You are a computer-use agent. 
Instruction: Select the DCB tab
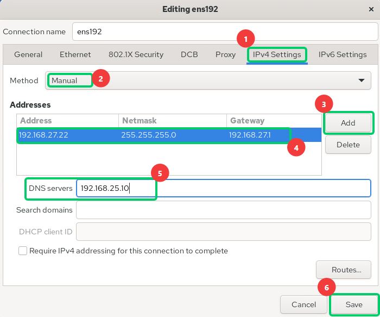(x=189, y=54)
